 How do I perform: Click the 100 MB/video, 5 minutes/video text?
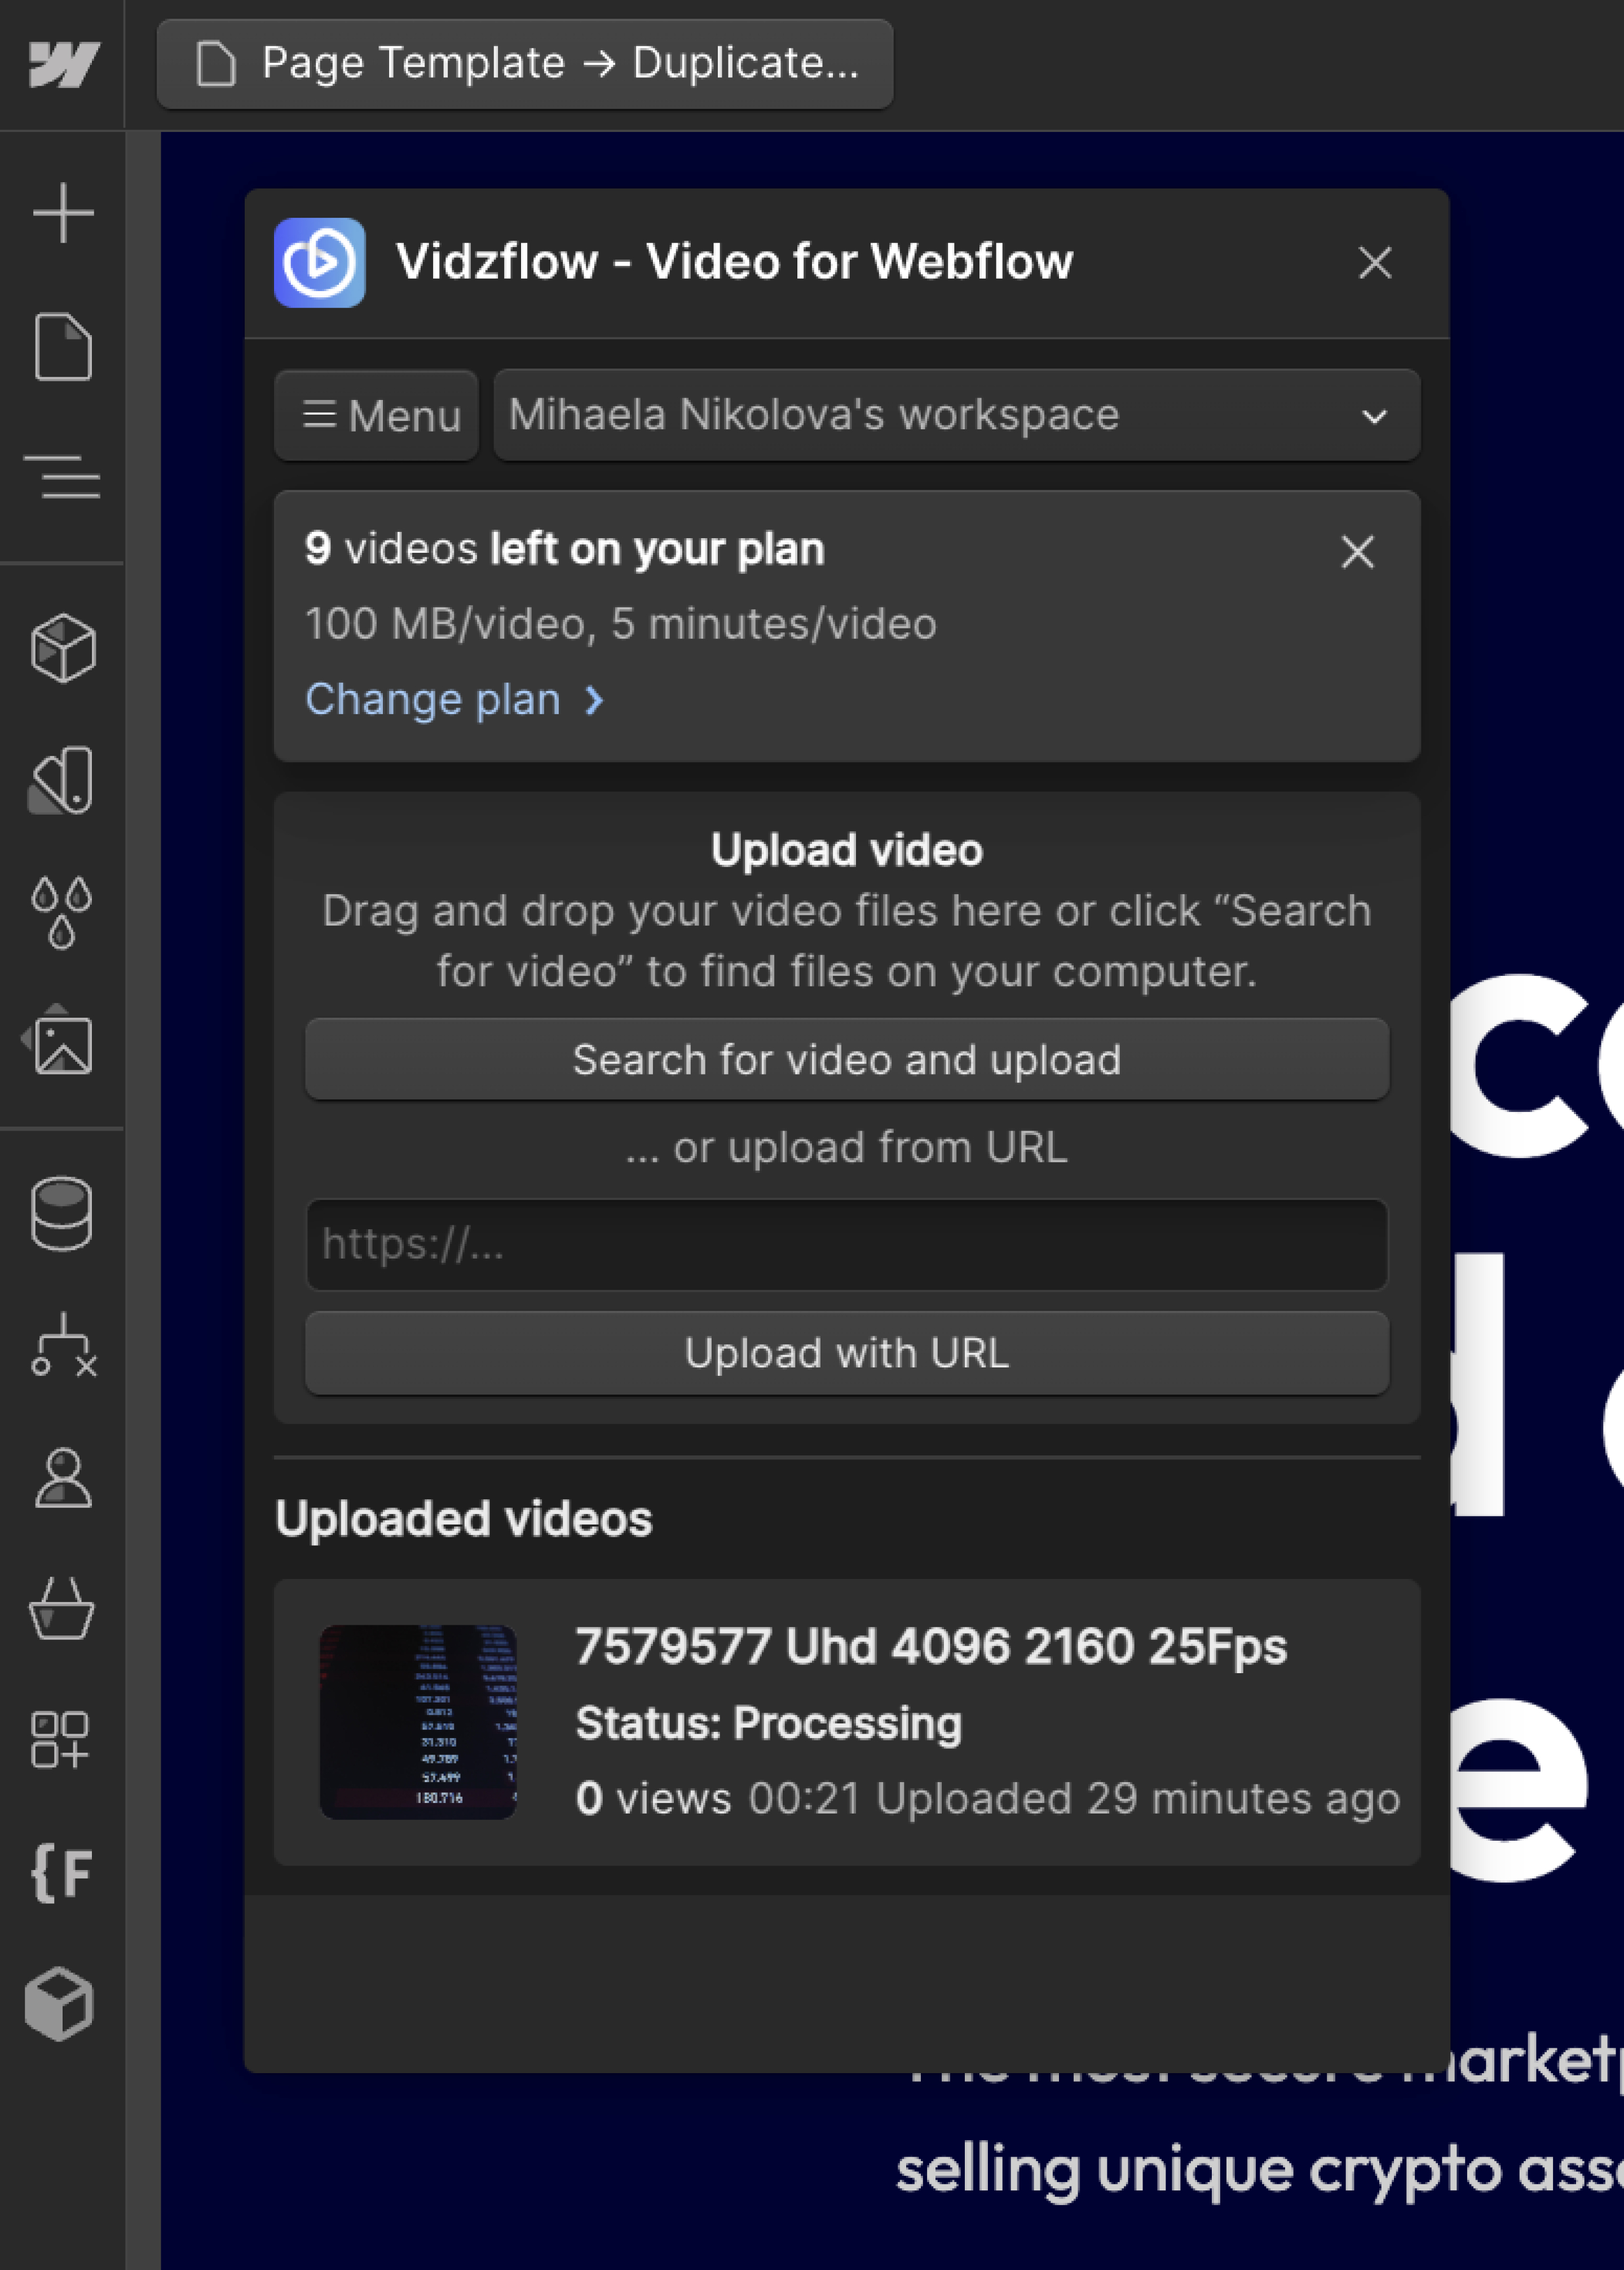pos(621,624)
